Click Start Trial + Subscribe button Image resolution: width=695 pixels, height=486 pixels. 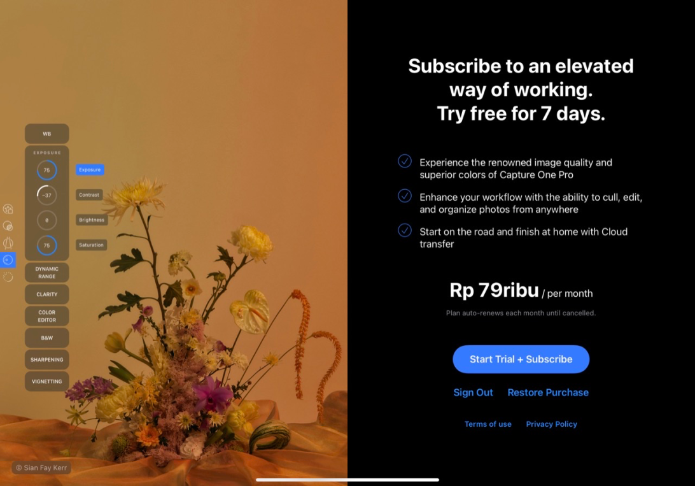pos(521,359)
